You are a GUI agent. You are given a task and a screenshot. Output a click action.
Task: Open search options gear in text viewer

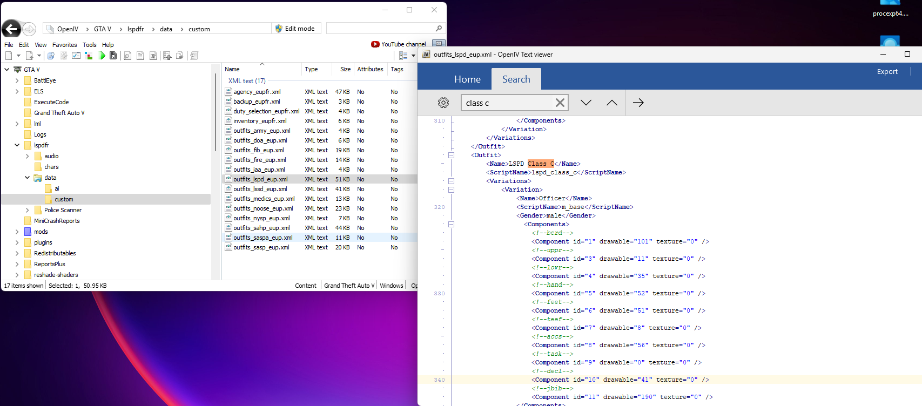(x=443, y=103)
